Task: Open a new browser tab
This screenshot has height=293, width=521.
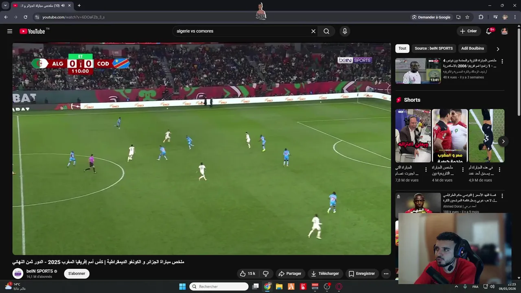Action: [79, 6]
